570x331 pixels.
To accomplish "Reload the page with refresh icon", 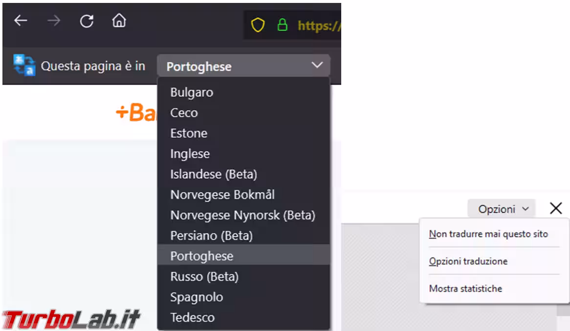I will coord(87,21).
